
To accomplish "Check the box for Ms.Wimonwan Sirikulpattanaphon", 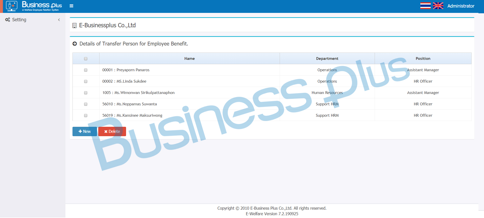I will (x=86, y=93).
